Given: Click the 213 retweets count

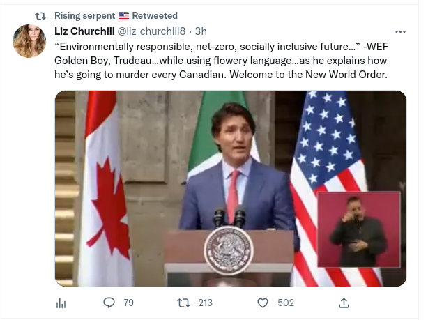Looking at the screenshot, I should (x=205, y=303).
